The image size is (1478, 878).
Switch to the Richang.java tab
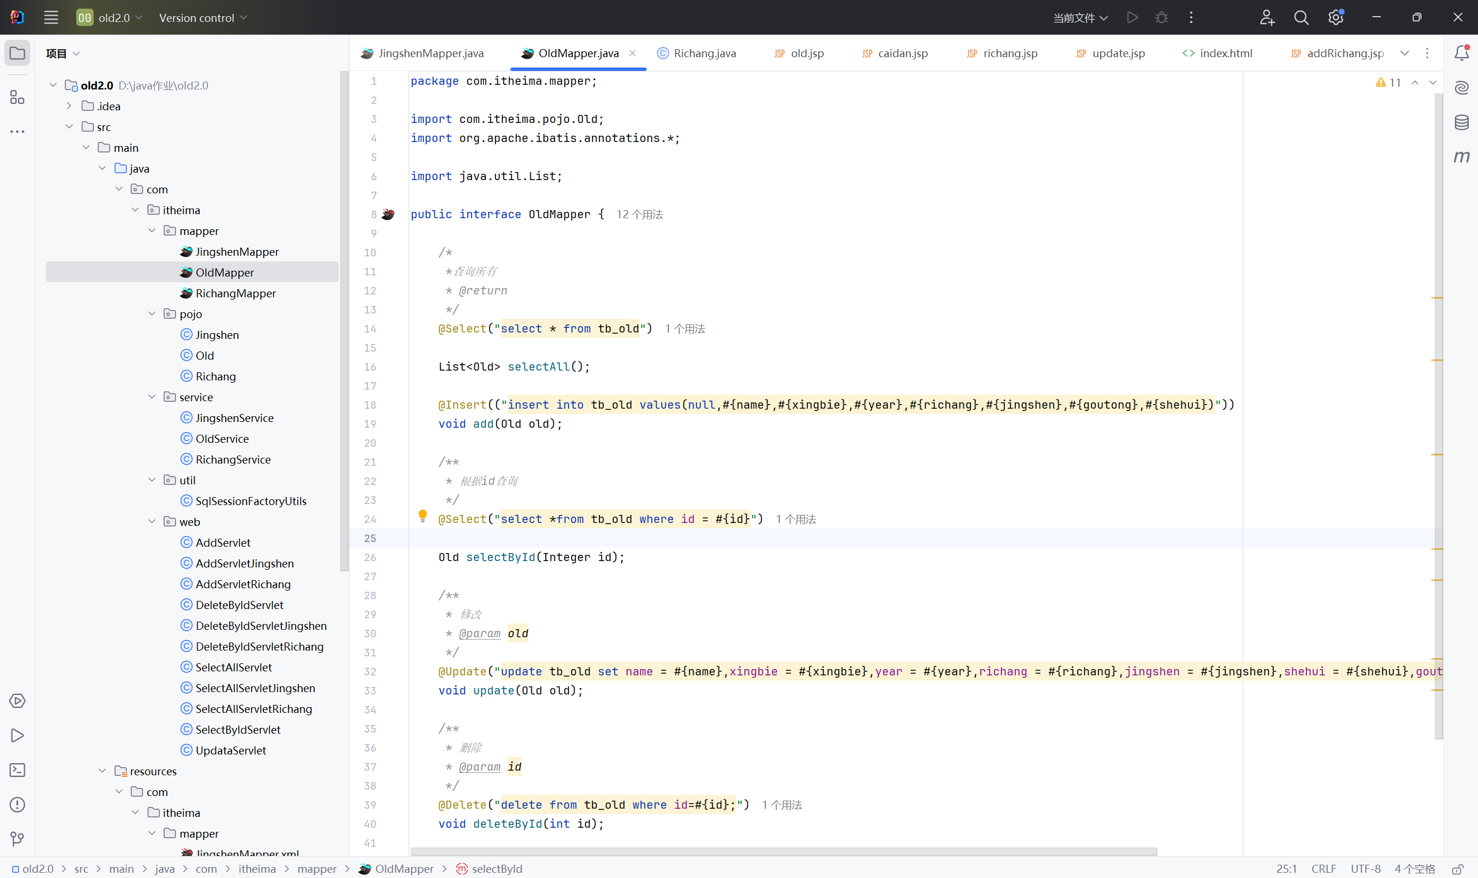coord(705,53)
